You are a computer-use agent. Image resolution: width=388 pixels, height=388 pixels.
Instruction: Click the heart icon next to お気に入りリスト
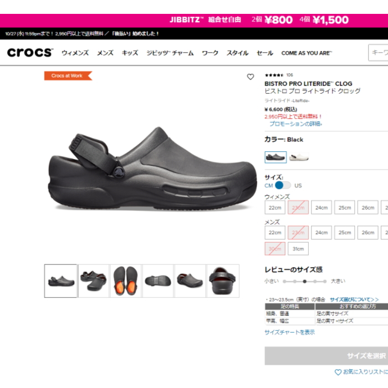click(x=338, y=372)
